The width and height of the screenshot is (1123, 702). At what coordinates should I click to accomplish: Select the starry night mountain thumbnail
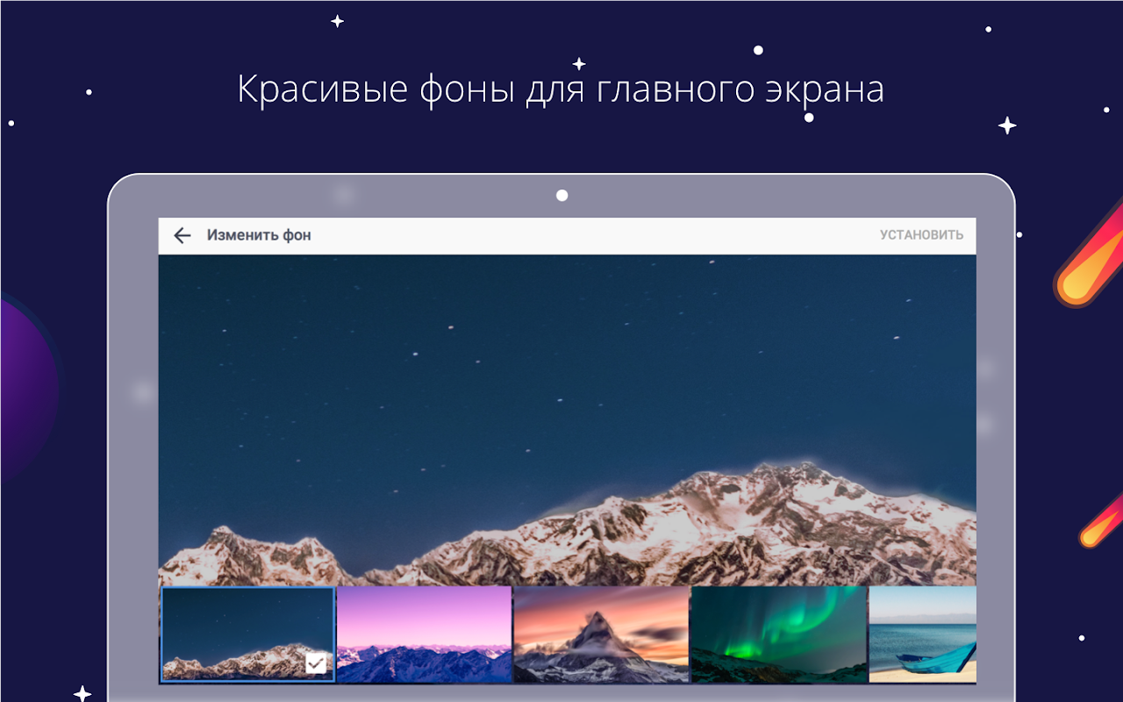(248, 634)
